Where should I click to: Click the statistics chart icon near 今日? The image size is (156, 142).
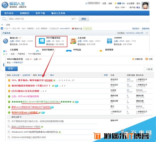(2, 28)
